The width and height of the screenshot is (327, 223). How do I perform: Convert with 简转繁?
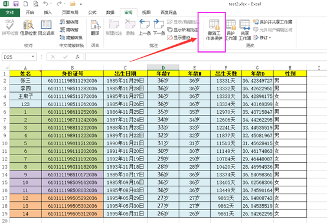tap(69, 30)
